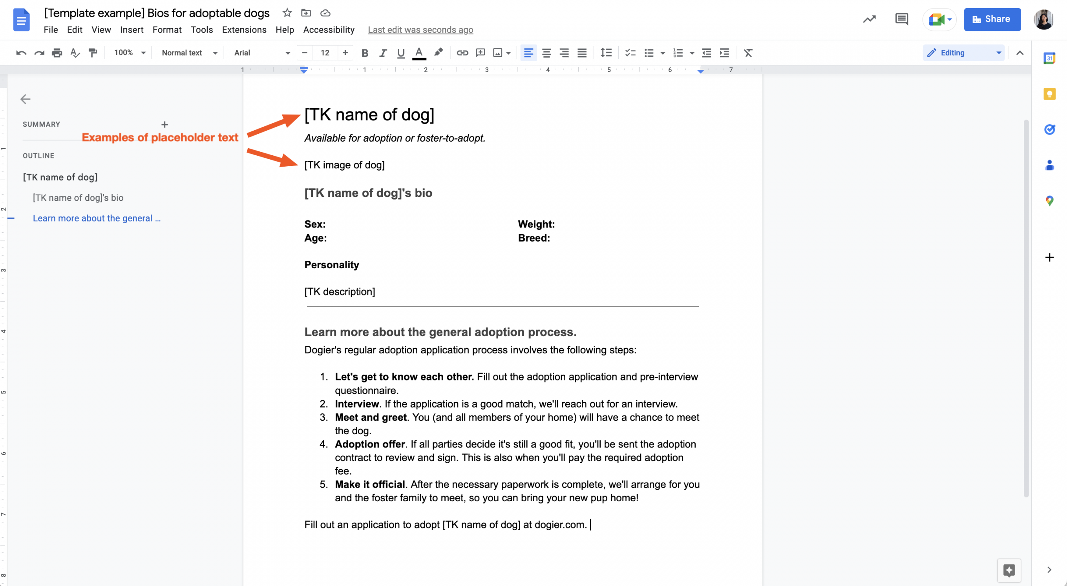Viewport: 1067px width, 586px height.
Task: Toggle the document outline panel
Action: 25,99
